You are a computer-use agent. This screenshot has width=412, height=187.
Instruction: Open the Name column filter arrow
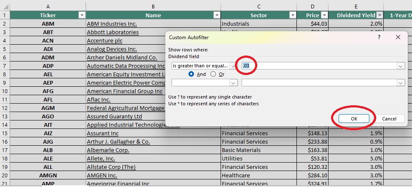pyautogui.click(x=216, y=15)
